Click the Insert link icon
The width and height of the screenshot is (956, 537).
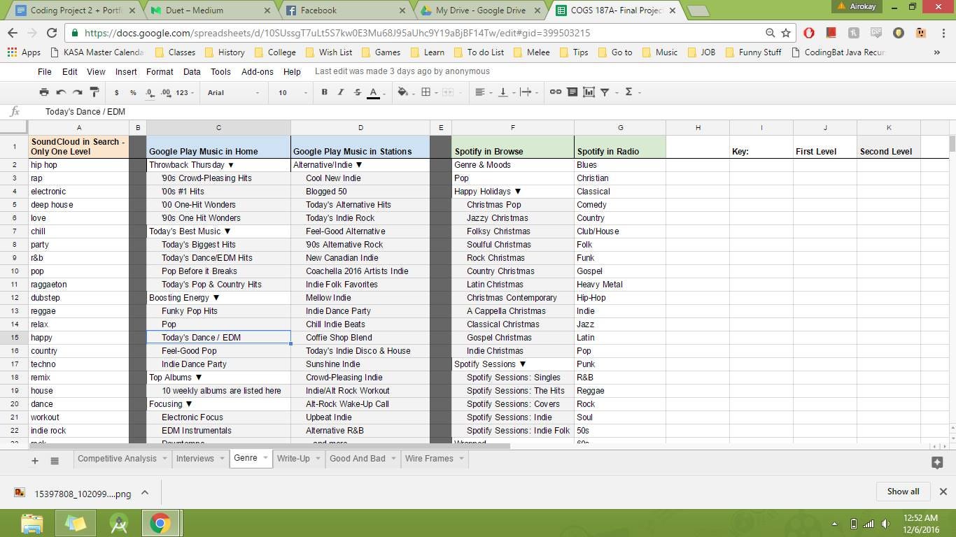coord(556,92)
